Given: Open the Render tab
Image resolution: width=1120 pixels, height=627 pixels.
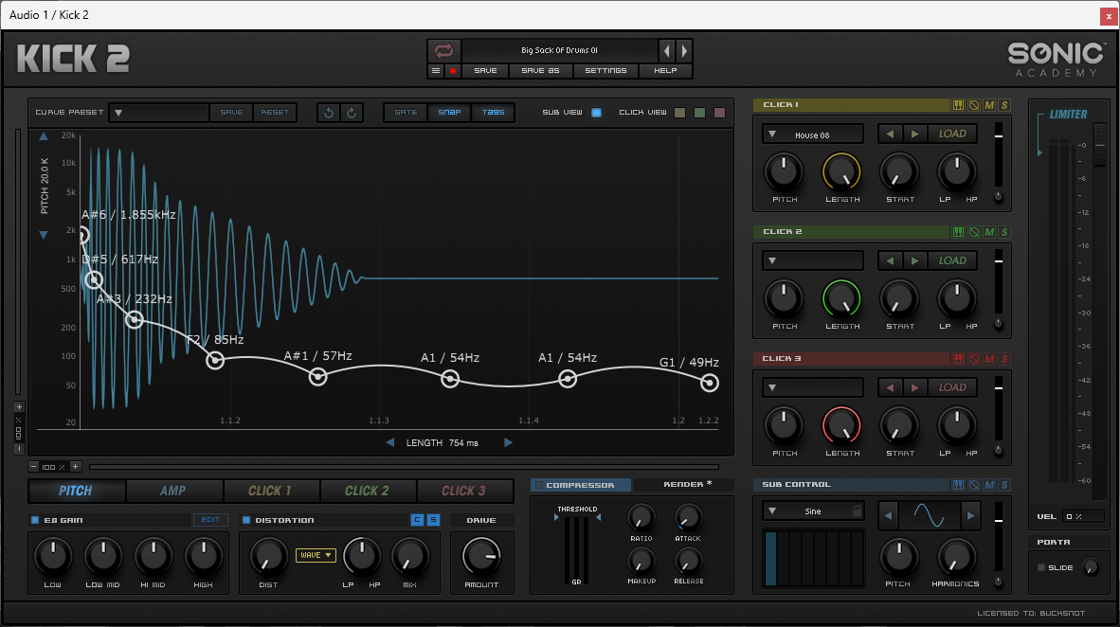Looking at the screenshot, I should pos(684,485).
